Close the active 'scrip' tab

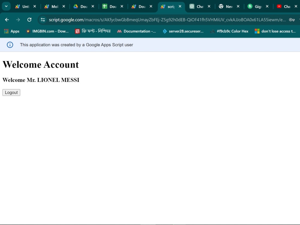180,6
